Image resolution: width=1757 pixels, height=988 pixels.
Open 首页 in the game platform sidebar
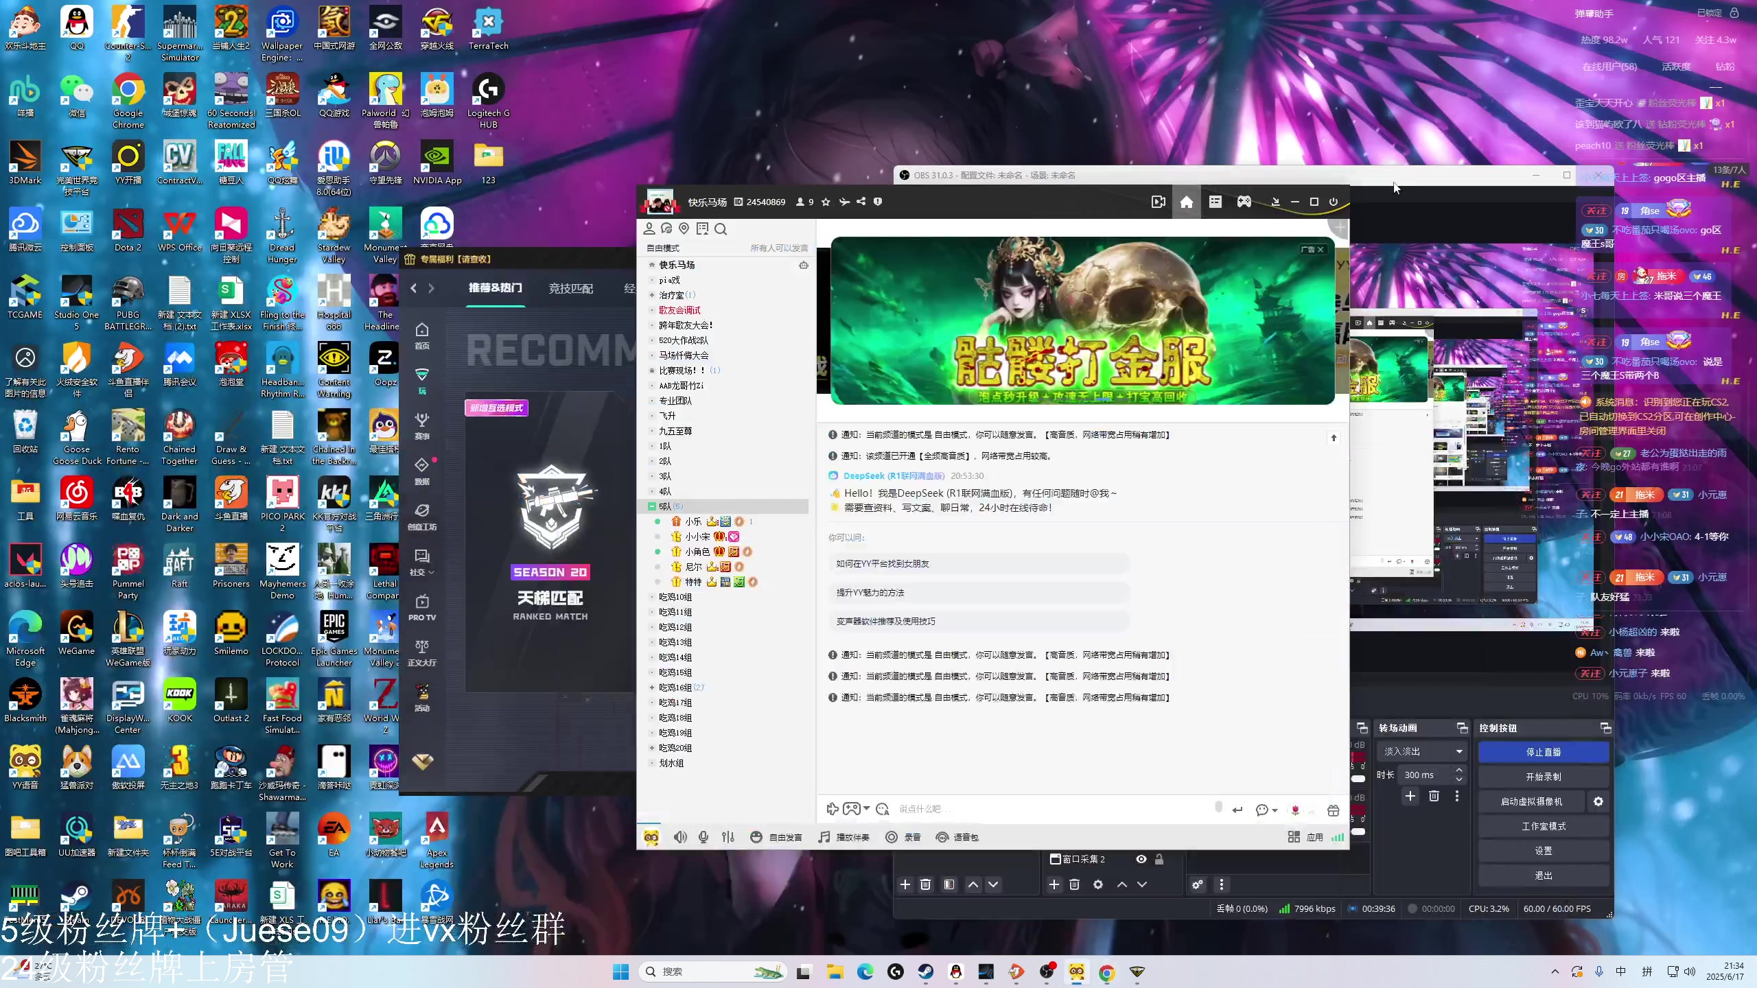pyautogui.click(x=422, y=336)
